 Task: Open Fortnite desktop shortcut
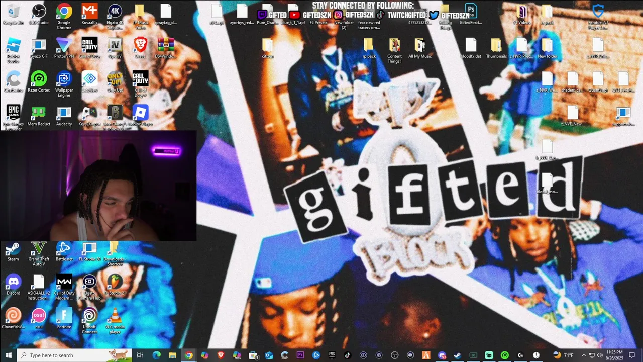pos(64,319)
